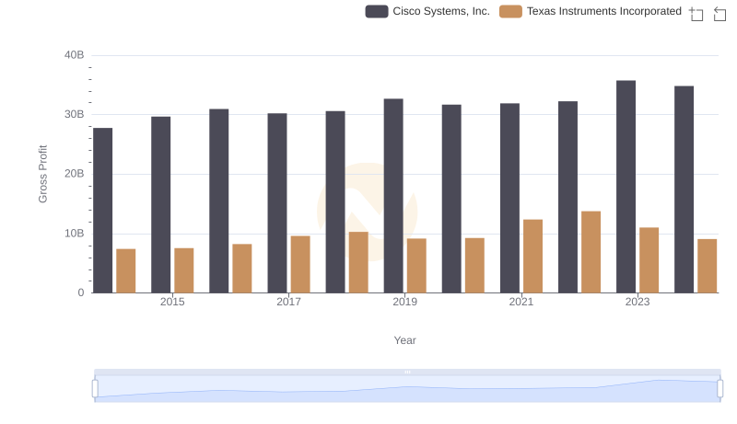Click inside the data zoom range preview
The image size is (737, 424).
(407, 389)
